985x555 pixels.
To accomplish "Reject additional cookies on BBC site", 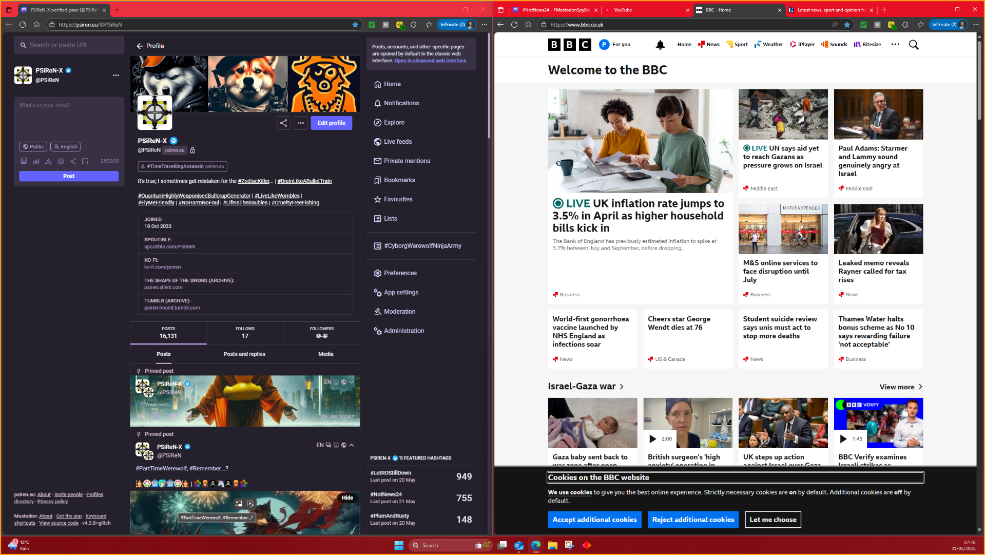I will pyautogui.click(x=693, y=520).
